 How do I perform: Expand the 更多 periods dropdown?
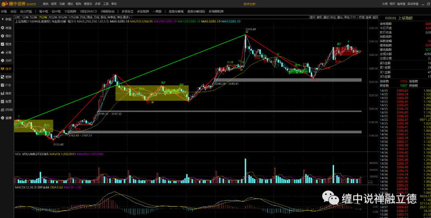[x=127, y=17]
